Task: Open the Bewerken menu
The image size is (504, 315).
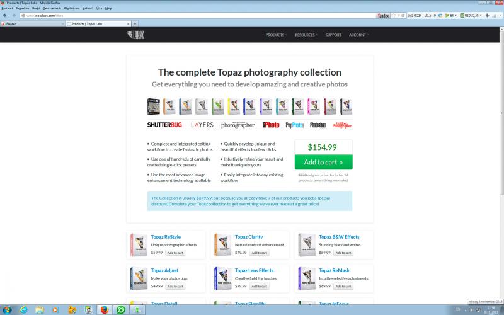Action: 22,8
